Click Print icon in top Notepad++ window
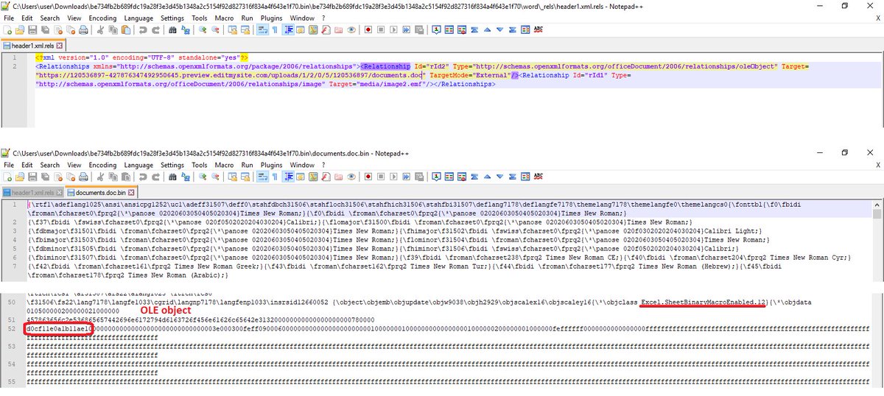This screenshot has height=396, width=884. point(83,30)
